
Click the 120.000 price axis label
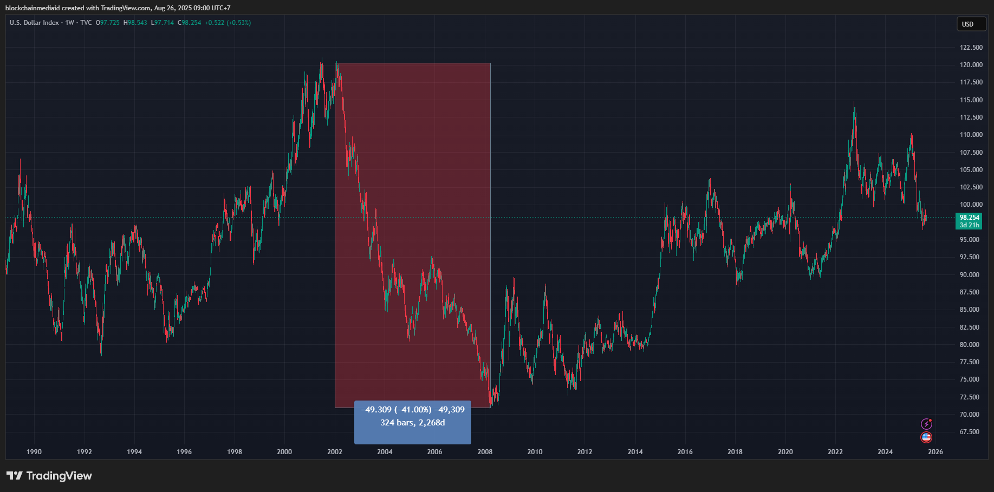[x=971, y=65]
